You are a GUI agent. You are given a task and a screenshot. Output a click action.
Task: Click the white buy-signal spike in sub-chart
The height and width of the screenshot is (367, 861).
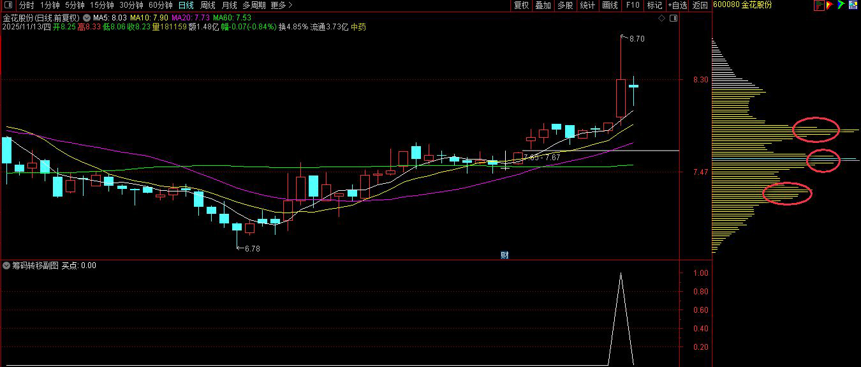[x=621, y=319]
